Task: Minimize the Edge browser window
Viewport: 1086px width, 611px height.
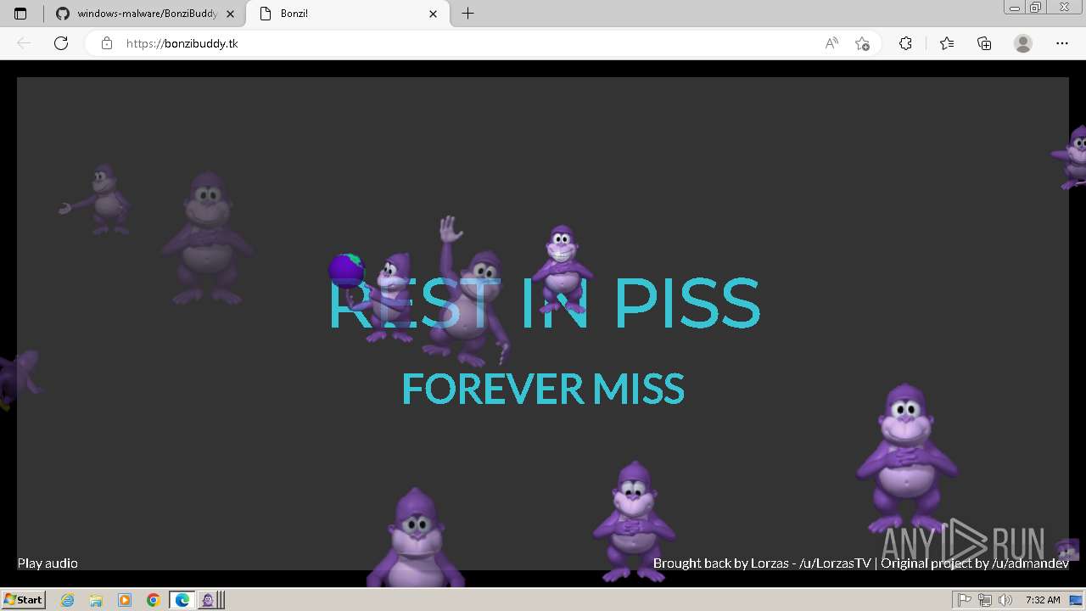Action: point(1015,8)
